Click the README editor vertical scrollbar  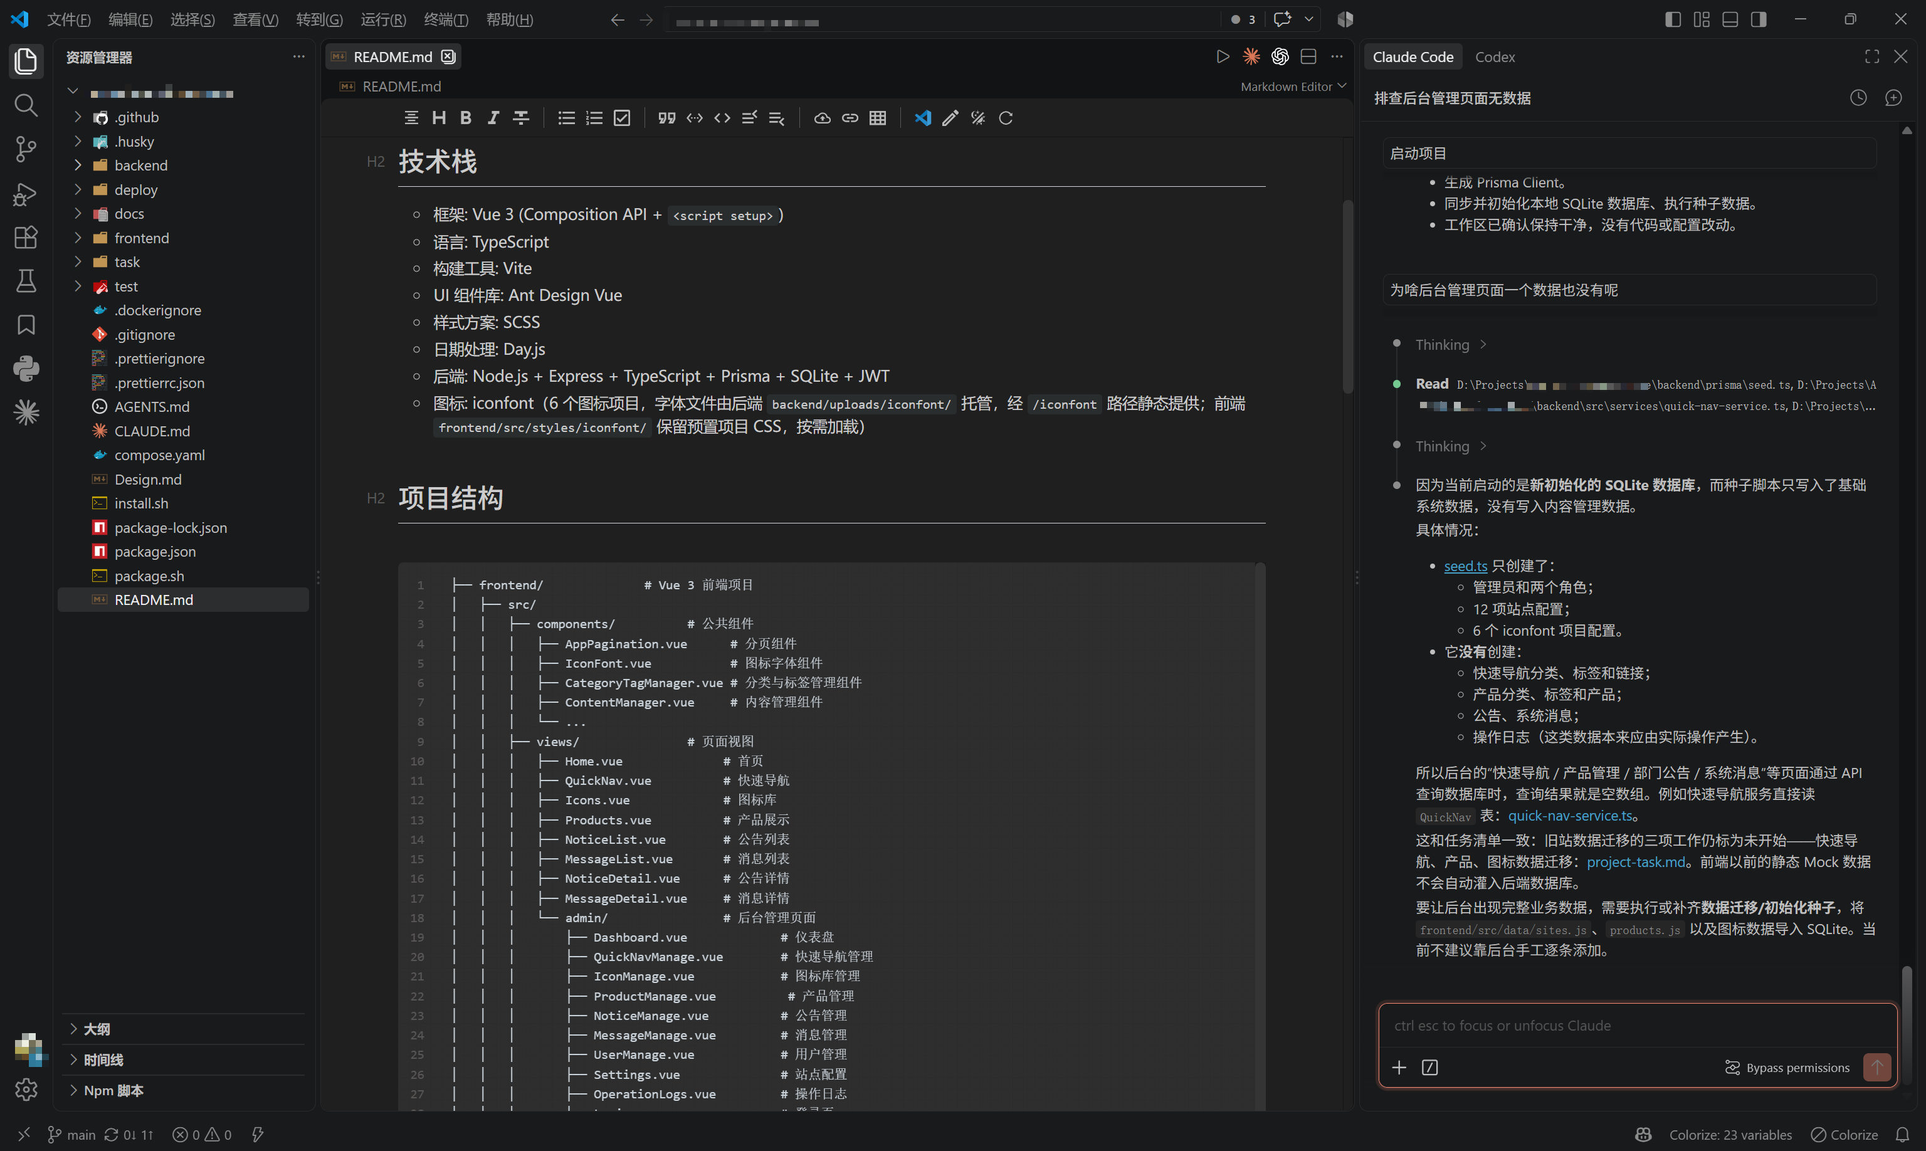pyautogui.click(x=1348, y=297)
